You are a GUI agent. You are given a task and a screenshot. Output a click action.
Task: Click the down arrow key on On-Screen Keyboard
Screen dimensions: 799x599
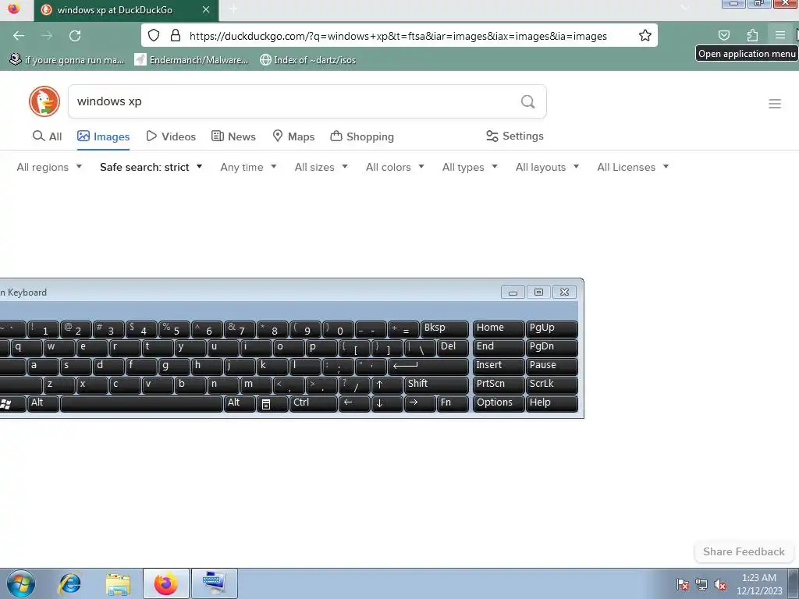pos(387,404)
